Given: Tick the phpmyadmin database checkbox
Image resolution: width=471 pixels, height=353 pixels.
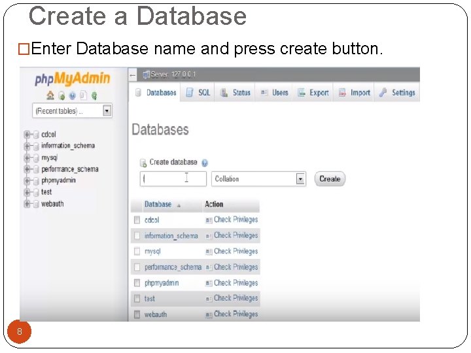Looking at the screenshot, I should pyautogui.click(x=137, y=283).
